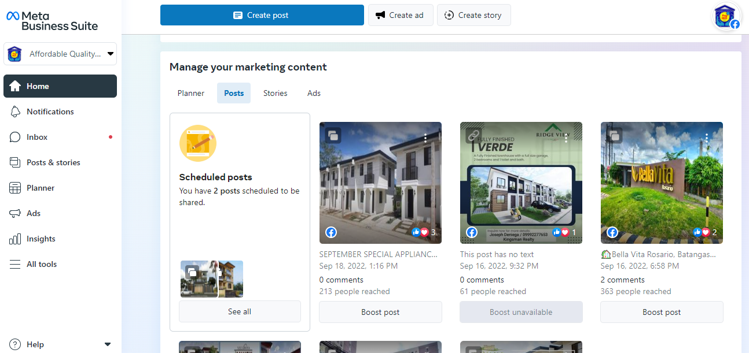
Task: Open Inbox speech bubble icon
Action: tap(16, 137)
